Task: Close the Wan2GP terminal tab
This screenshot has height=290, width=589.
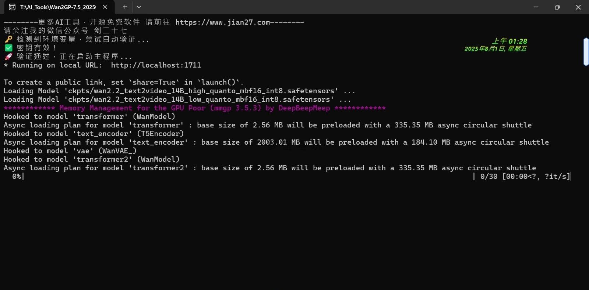Action: pyautogui.click(x=105, y=7)
